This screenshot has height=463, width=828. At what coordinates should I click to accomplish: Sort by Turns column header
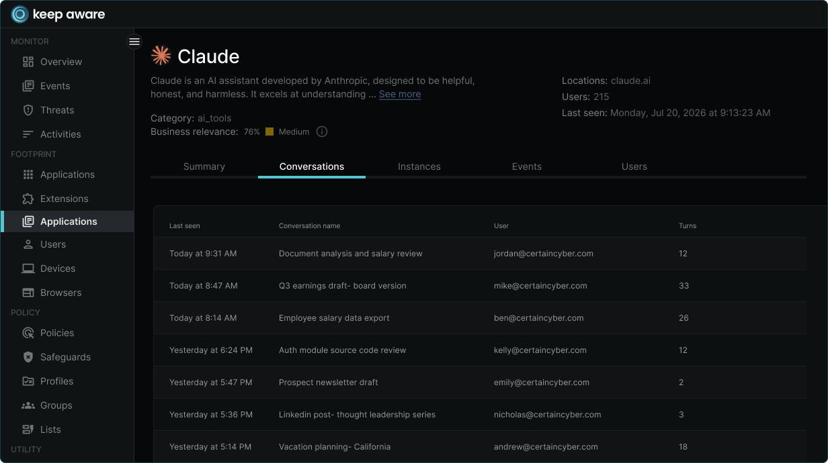click(688, 226)
